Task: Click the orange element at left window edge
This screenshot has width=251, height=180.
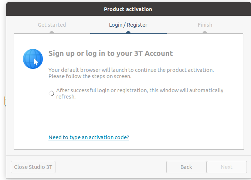Action: [5, 101]
